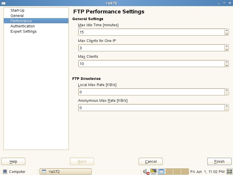Image resolution: width=233 pixels, height=175 pixels.
Task: Click the show desktop icon beside clock
Action: (x=230, y=171)
